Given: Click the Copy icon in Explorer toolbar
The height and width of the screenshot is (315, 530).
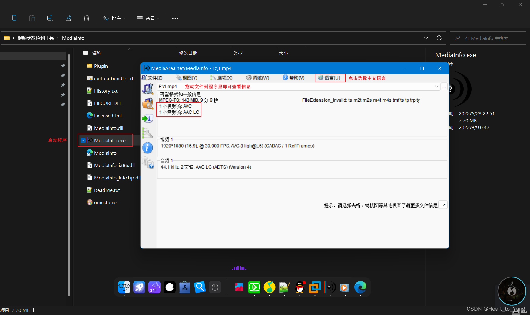Looking at the screenshot, I should (14, 18).
